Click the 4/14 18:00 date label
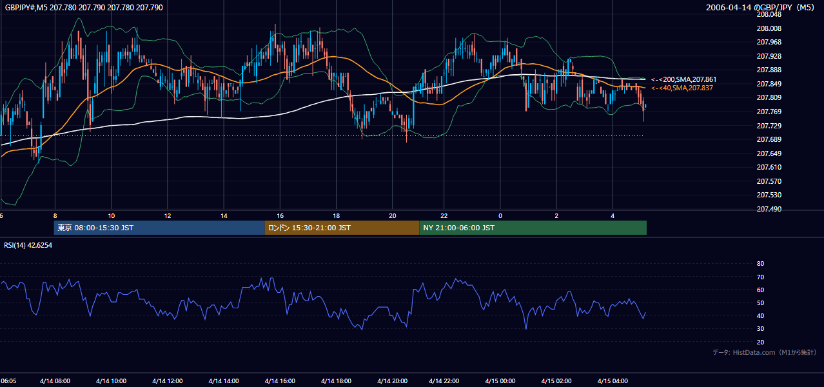This screenshot has height=387, width=824. pyautogui.click(x=336, y=381)
